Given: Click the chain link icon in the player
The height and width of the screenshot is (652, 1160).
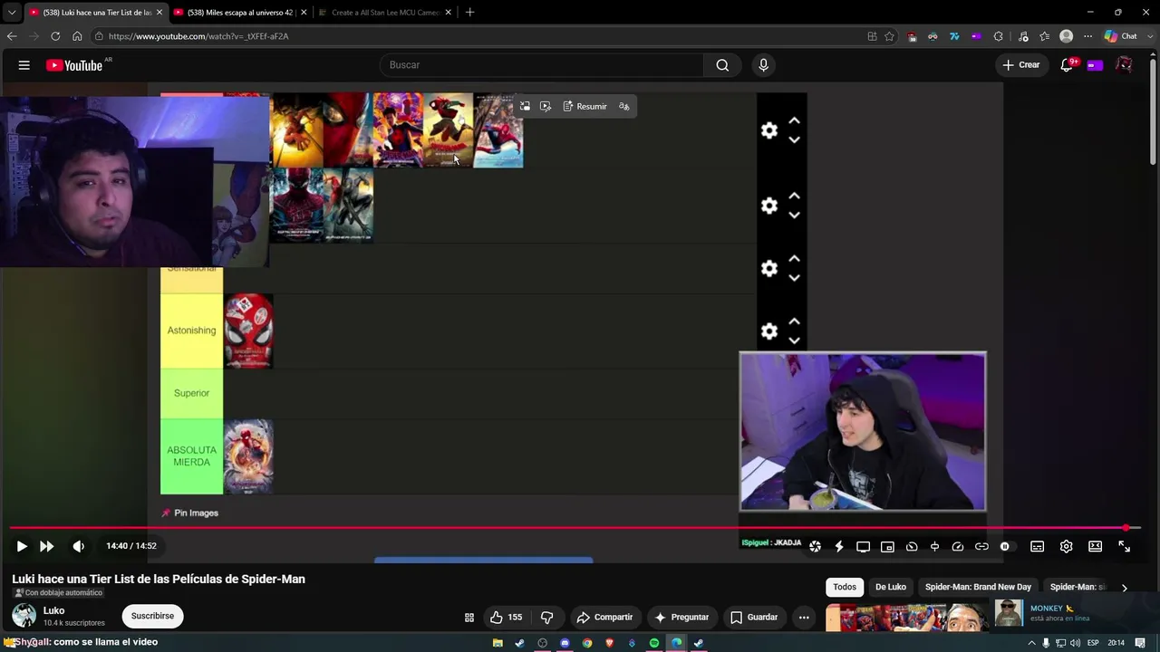Looking at the screenshot, I should (981, 547).
